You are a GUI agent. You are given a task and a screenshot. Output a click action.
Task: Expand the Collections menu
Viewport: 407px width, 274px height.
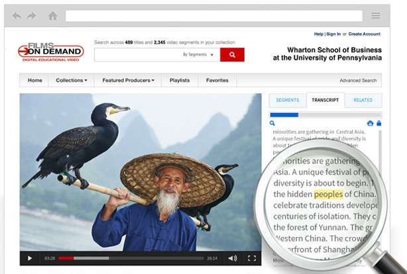tap(72, 80)
